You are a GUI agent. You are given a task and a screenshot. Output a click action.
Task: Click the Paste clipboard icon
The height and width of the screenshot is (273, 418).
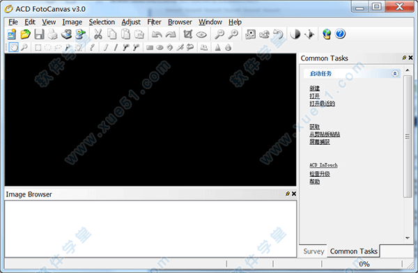pyautogui.click(x=125, y=34)
